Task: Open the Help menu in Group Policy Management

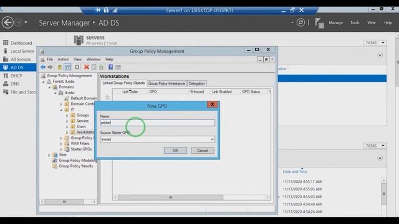Action: [x=110, y=59]
